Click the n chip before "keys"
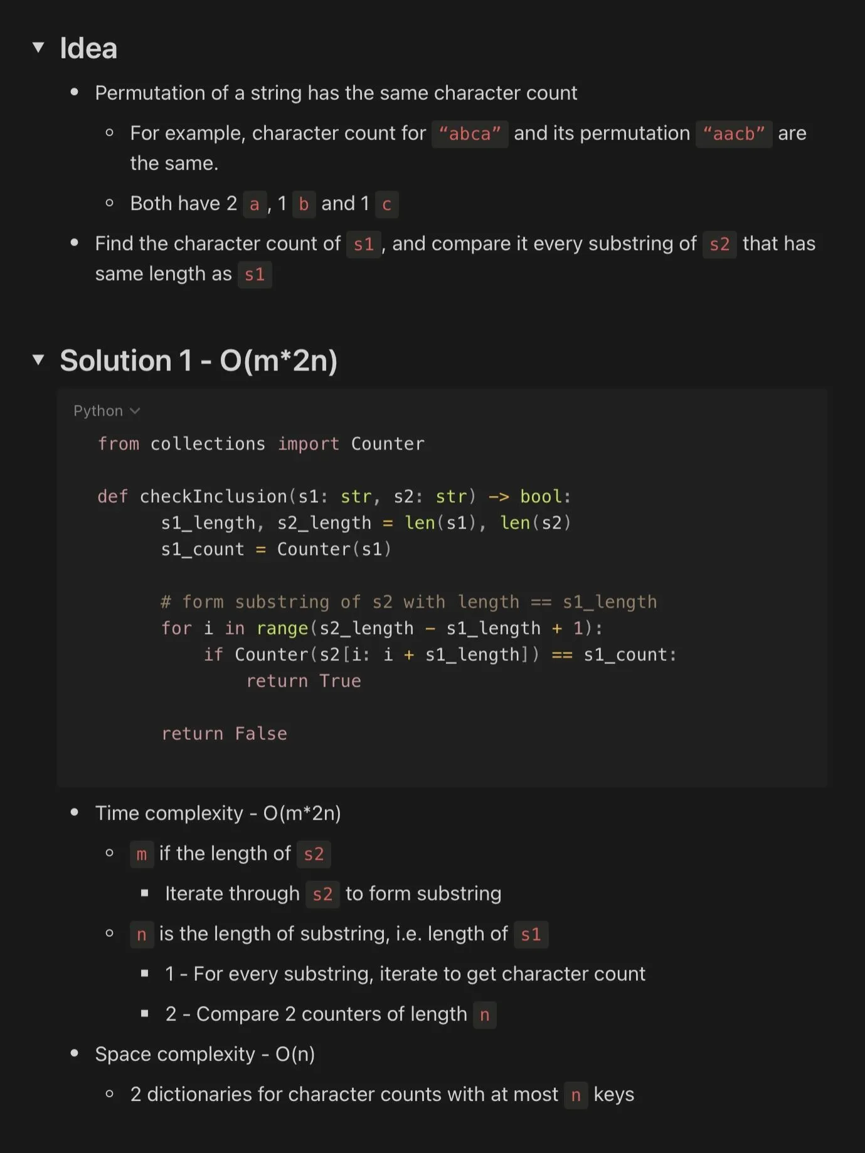Viewport: 865px width, 1153px height. point(576,1095)
